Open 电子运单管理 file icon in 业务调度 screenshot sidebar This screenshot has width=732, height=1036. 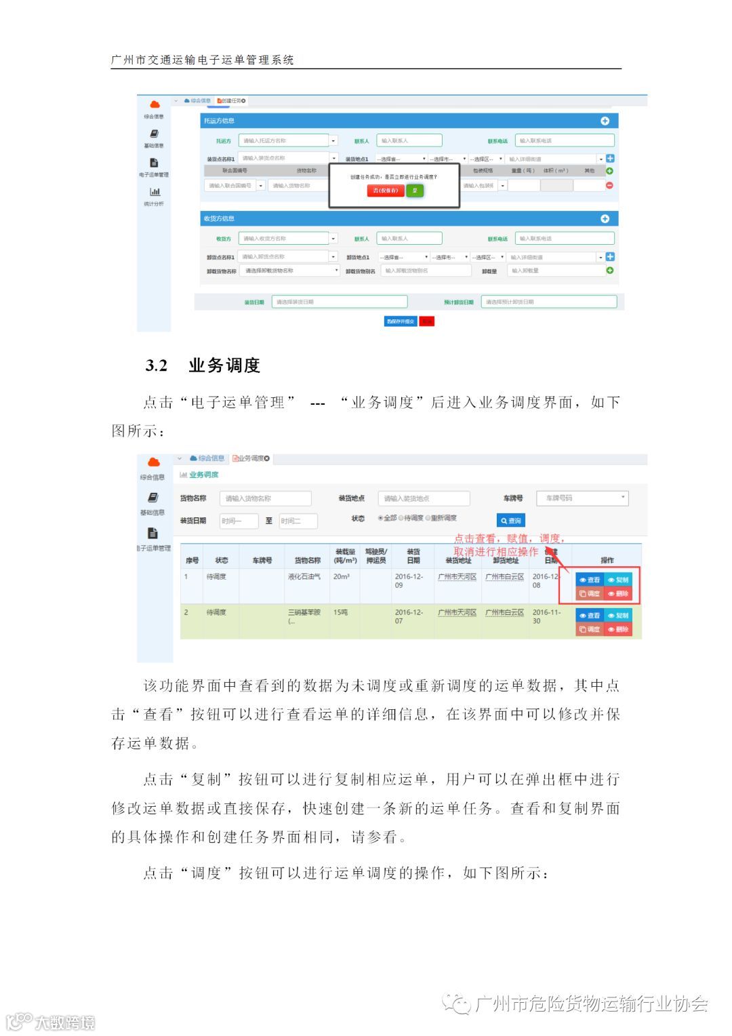153,533
